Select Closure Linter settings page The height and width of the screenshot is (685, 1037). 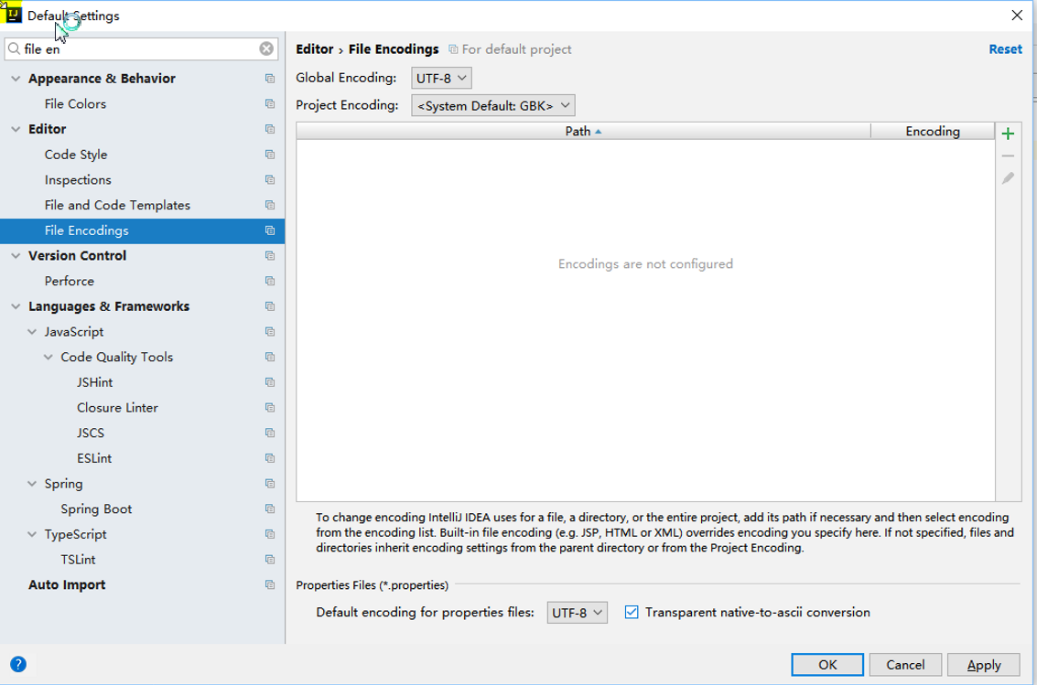tap(118, 408)
